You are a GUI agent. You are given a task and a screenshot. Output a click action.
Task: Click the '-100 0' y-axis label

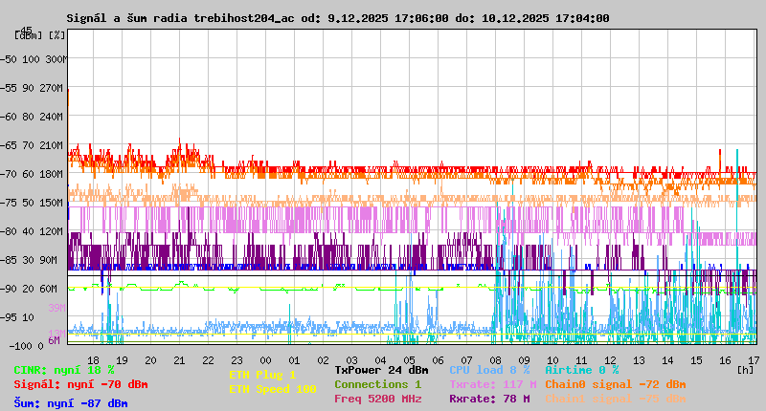tap(26, 346)
